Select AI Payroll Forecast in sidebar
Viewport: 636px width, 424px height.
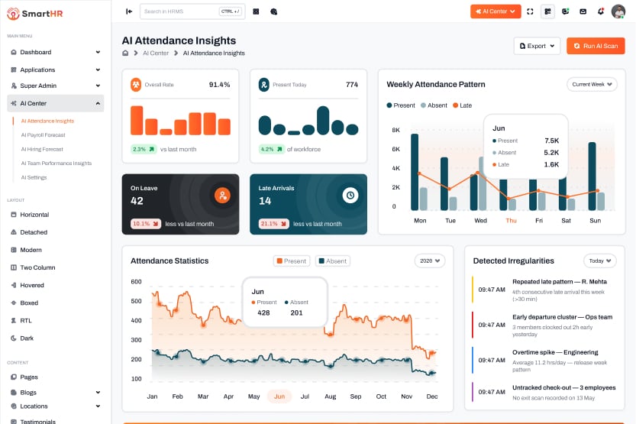pyautogui.click(x=43, y=135)
